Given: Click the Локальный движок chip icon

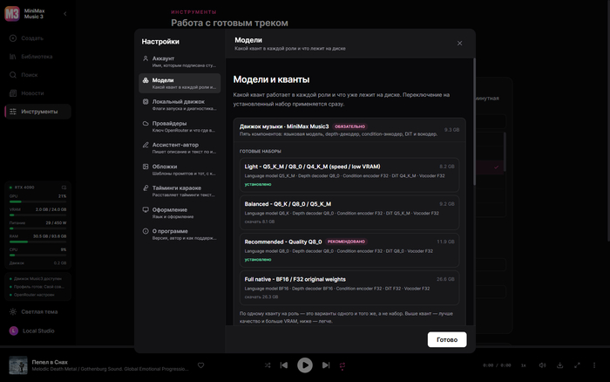Looking at the screenshot, I should pyautogui.click(x=146, y=102).
